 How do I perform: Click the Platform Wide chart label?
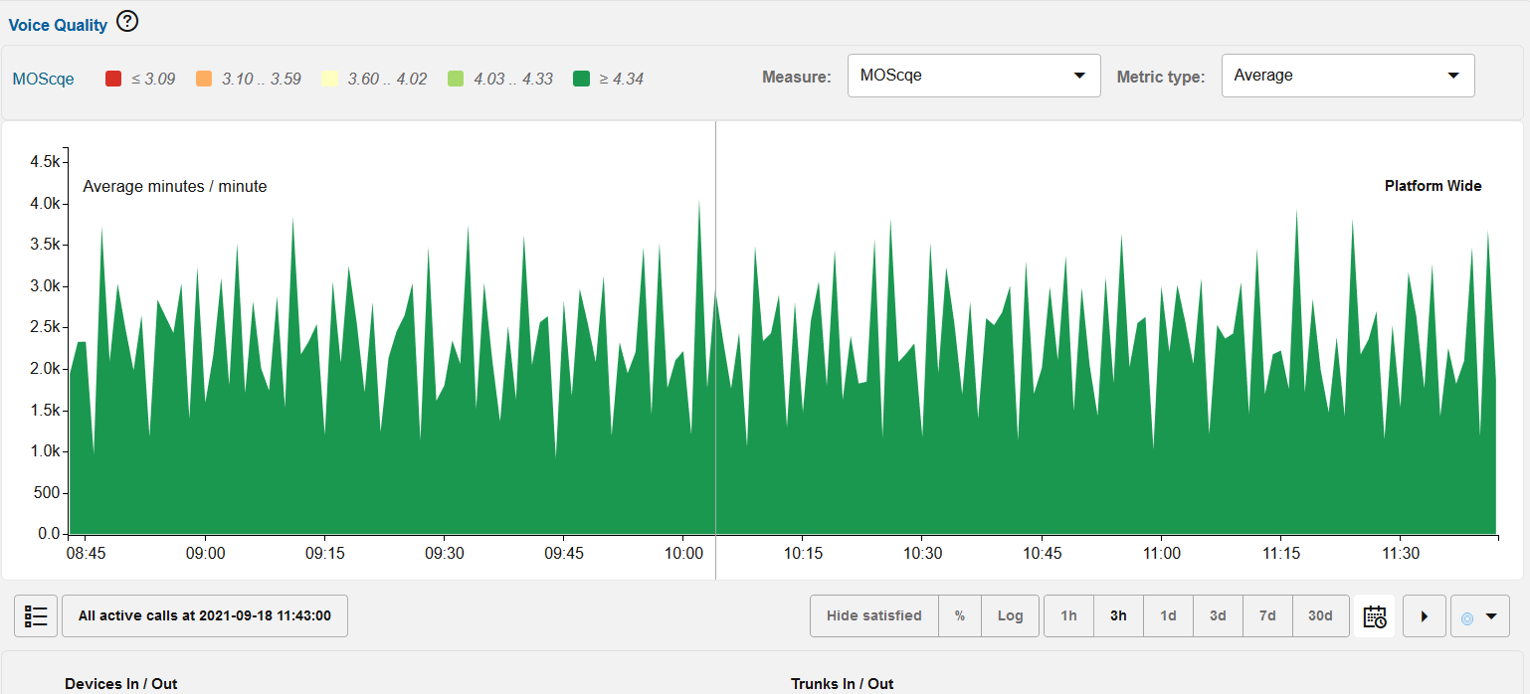pos(1433,186)
